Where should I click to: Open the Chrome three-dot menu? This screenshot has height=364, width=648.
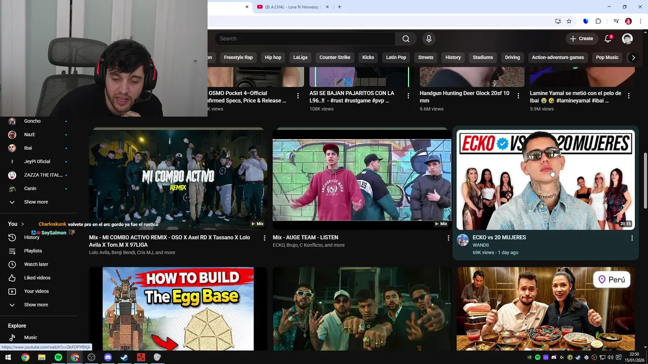(x=640, y=21)
